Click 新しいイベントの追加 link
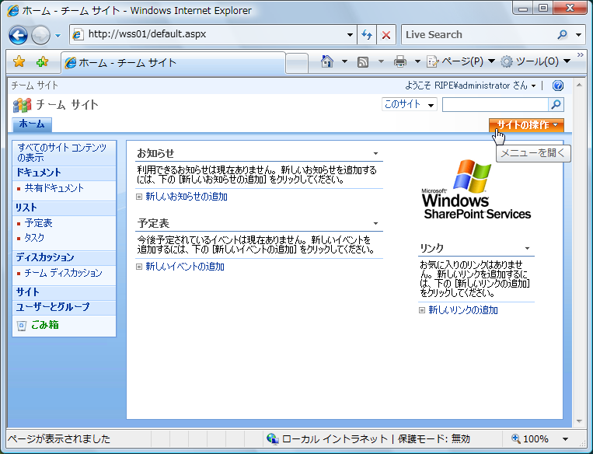This screenshot has height=454, width=593. click(x=185, y=267)
